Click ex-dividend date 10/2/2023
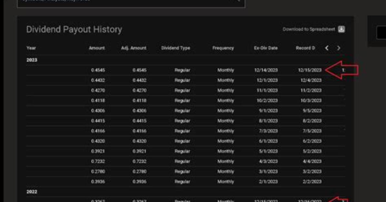386x202 pixels. pyautogui.click(x=267, y=100)
